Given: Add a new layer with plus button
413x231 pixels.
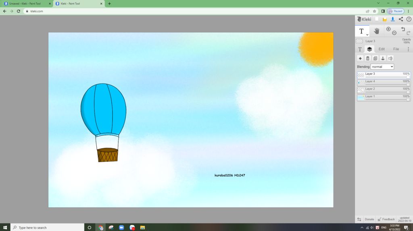Looking at the screenshot, I should [360, 58].
